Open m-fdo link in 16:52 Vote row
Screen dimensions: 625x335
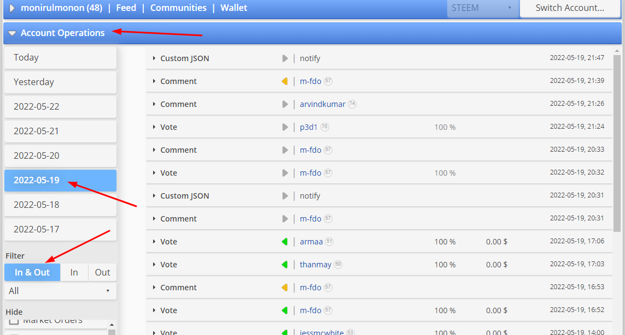[x=311, y=310]
